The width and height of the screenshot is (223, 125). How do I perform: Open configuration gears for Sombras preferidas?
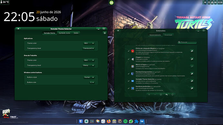(192, 88)
